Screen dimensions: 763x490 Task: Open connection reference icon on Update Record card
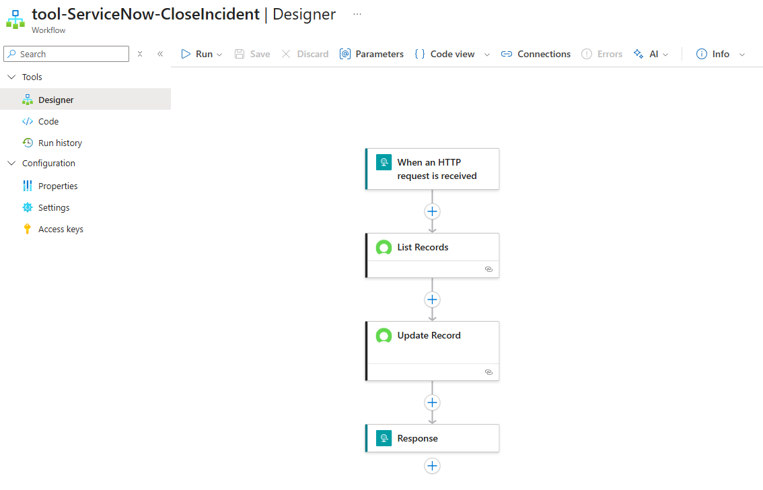pos(488,372)
